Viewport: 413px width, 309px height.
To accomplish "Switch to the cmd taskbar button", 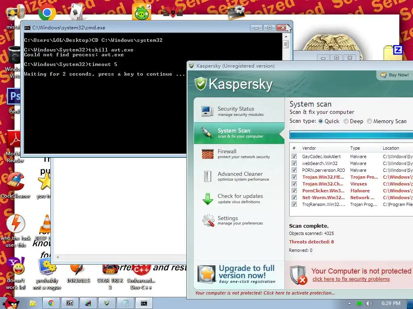I will pyautogui.click(x=144, y=303).
